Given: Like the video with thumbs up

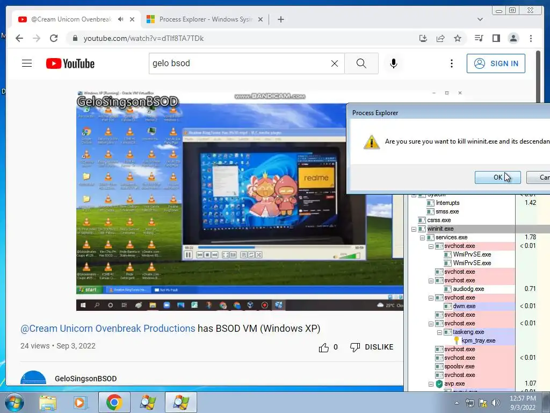Looking at the screenshot, I should tap(324, 347).
